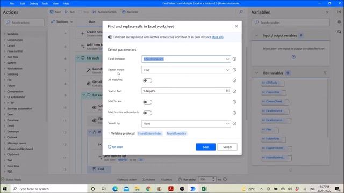Select the CurrentSheet flow variable
344x193 pixels.
pos(275,102)
